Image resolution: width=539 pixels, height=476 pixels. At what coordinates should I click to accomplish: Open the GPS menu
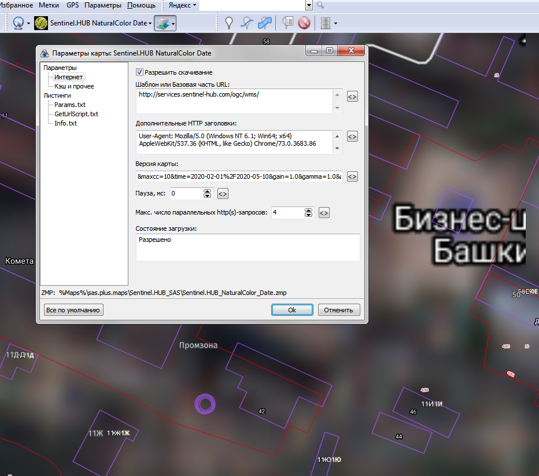click(72, 5)
